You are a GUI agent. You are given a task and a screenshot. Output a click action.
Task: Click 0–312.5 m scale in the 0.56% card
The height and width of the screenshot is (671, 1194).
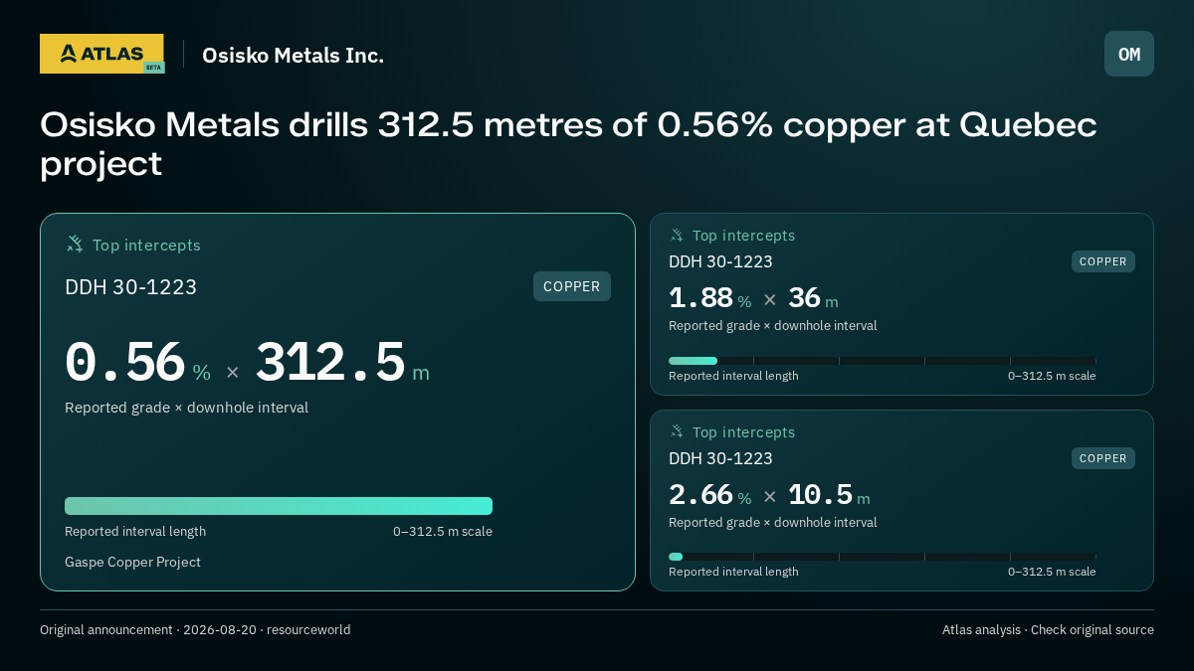point(443,531)
